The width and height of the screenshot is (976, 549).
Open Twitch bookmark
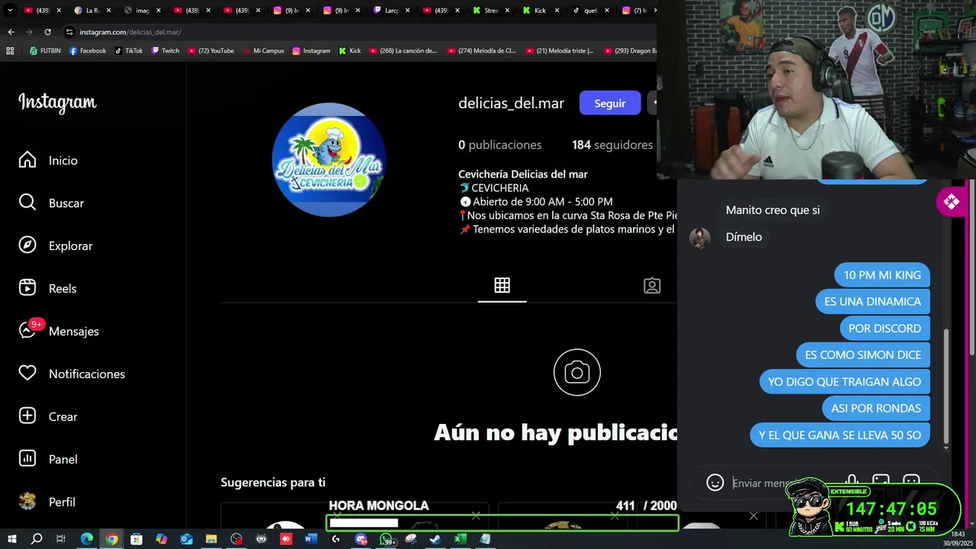(x=165, y=51)
